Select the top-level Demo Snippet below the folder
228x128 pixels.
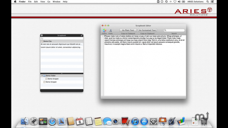(62, 82)
